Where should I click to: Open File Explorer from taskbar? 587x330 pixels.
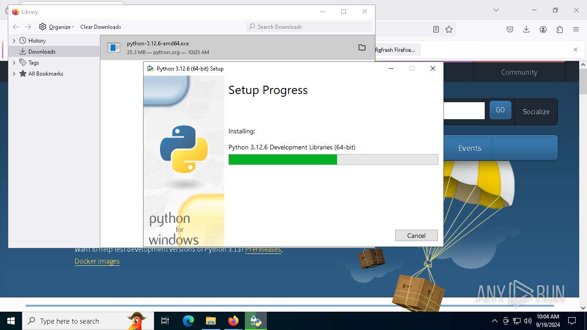[x=210, y=321]
